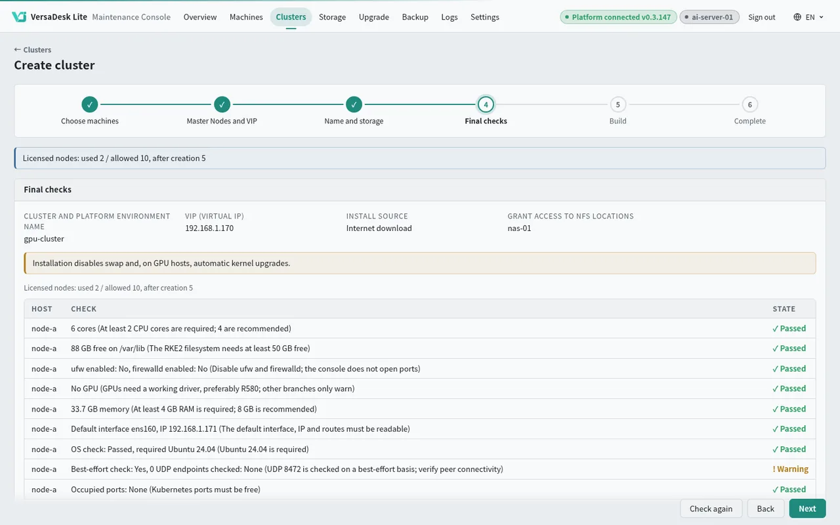
Task: Click the HOST column header
Action: tap(41, 309)
